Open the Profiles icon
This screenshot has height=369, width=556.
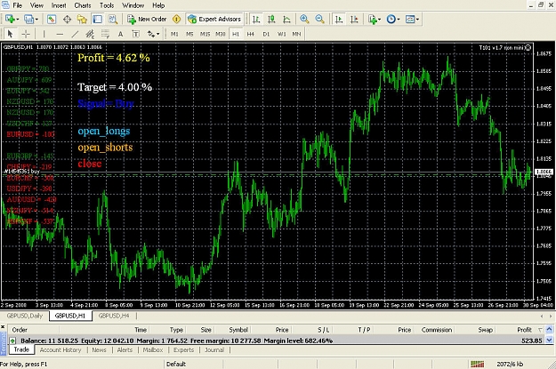click(x=28, y=20)
